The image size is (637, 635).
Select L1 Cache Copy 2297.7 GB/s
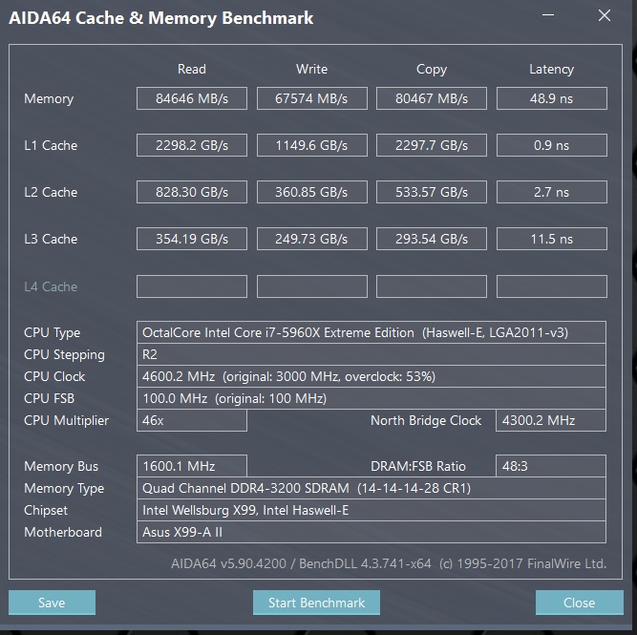(432, 145)
